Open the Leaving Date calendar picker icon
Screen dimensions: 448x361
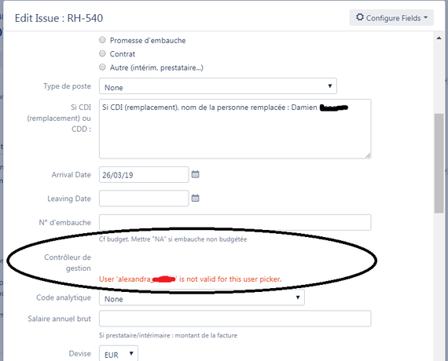[x=195, y=198]
